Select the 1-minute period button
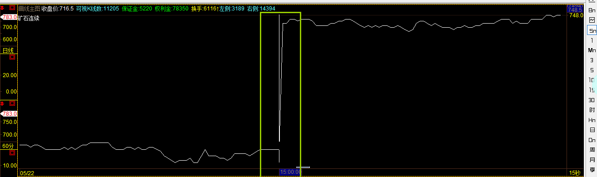 [592, 40]
